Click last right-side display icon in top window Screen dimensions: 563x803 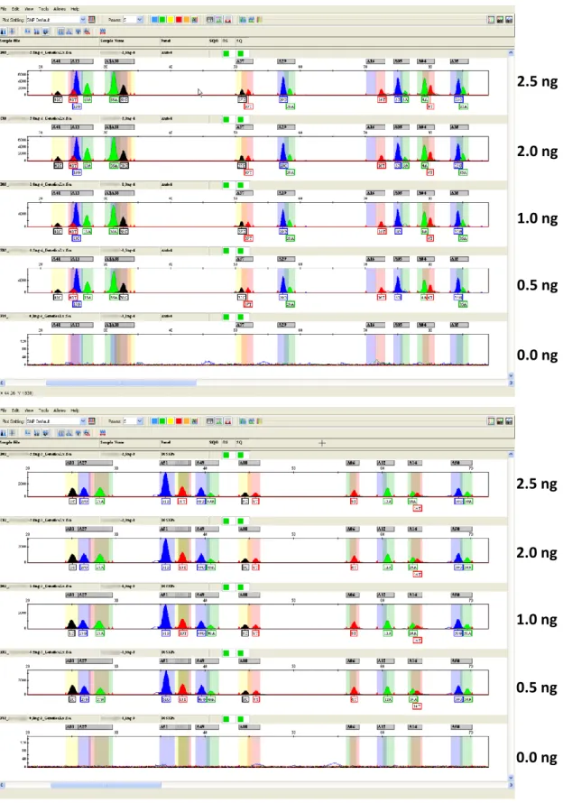[509, 20]
